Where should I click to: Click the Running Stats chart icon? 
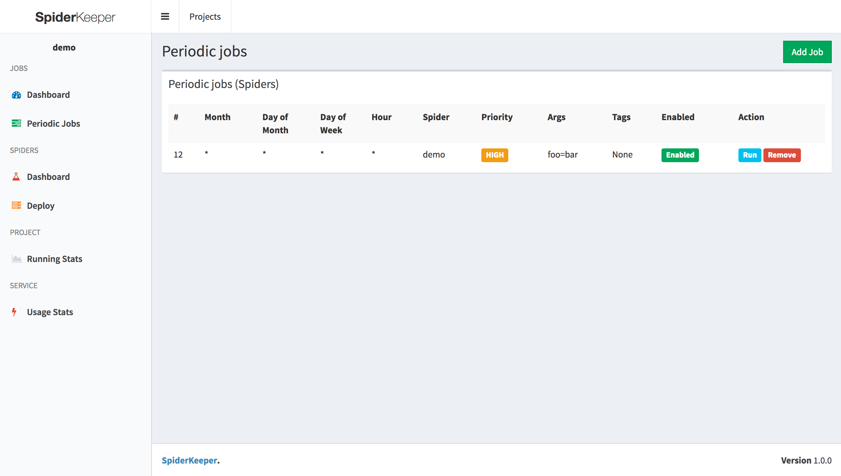coord(16,259)
